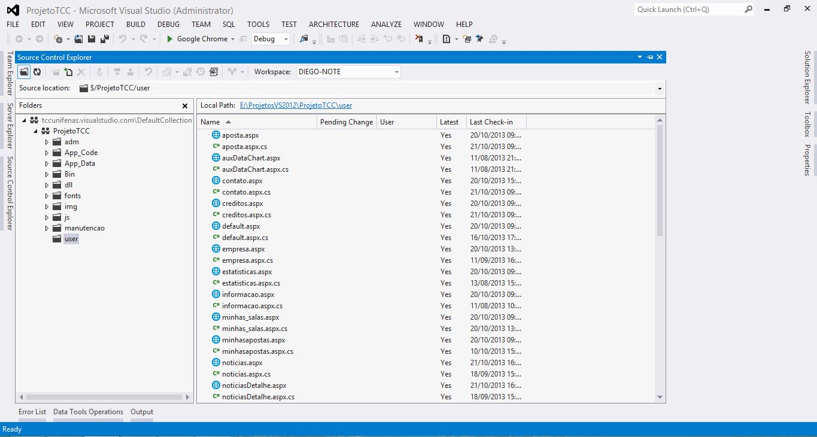Select the default.aspx file
The height and width of the screenshot is (437, 817).
(x=241, y=226)
